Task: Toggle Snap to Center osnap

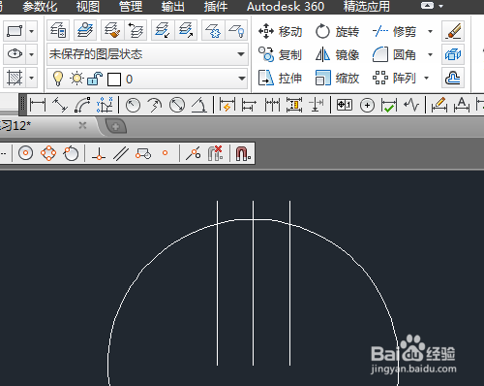Action: (26, 153)
